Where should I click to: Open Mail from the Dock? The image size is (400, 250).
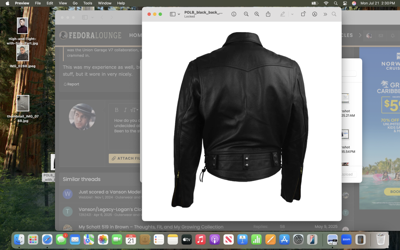pyautogui.click(x=75, y=240)
